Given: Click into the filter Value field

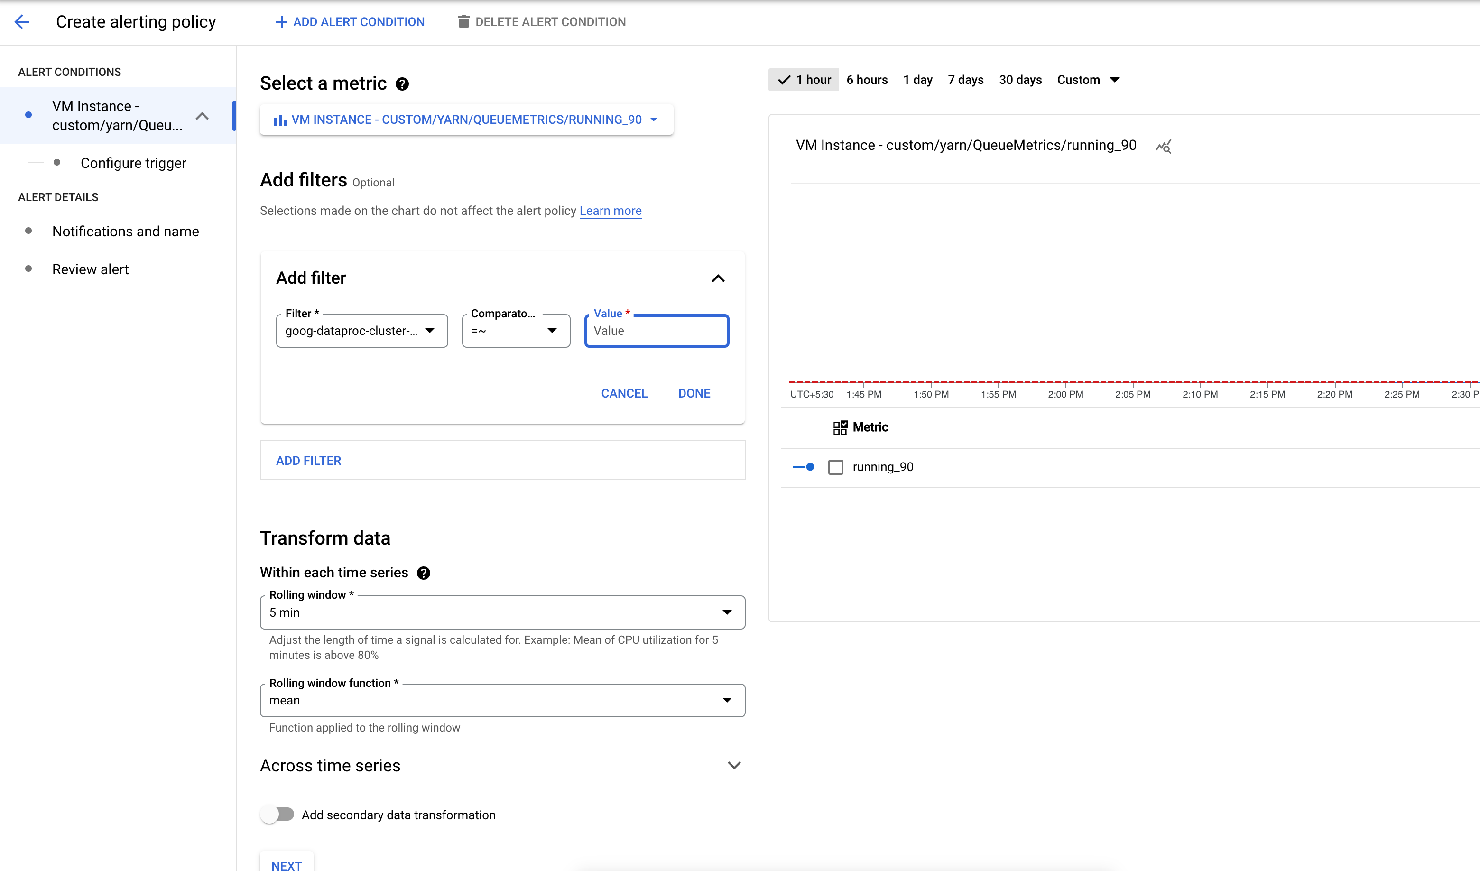Looking at the screenshot, I should click(656, 331).
